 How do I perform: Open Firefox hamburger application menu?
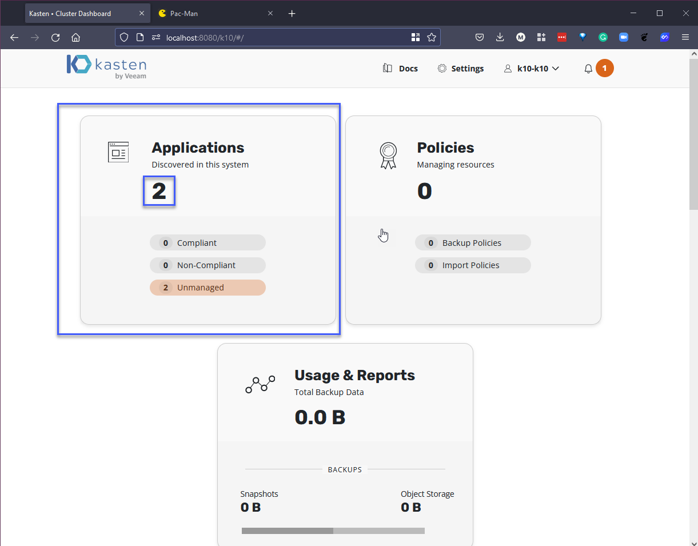tap(685, 37)
